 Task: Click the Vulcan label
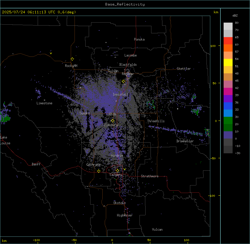tap(157, 230)
